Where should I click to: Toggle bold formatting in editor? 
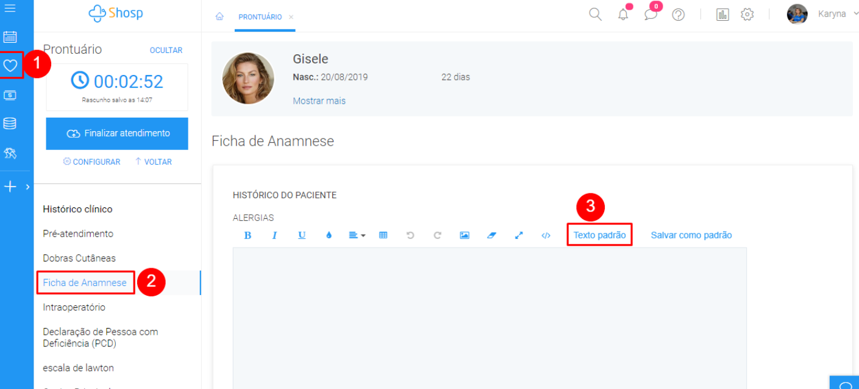[248, 235]
